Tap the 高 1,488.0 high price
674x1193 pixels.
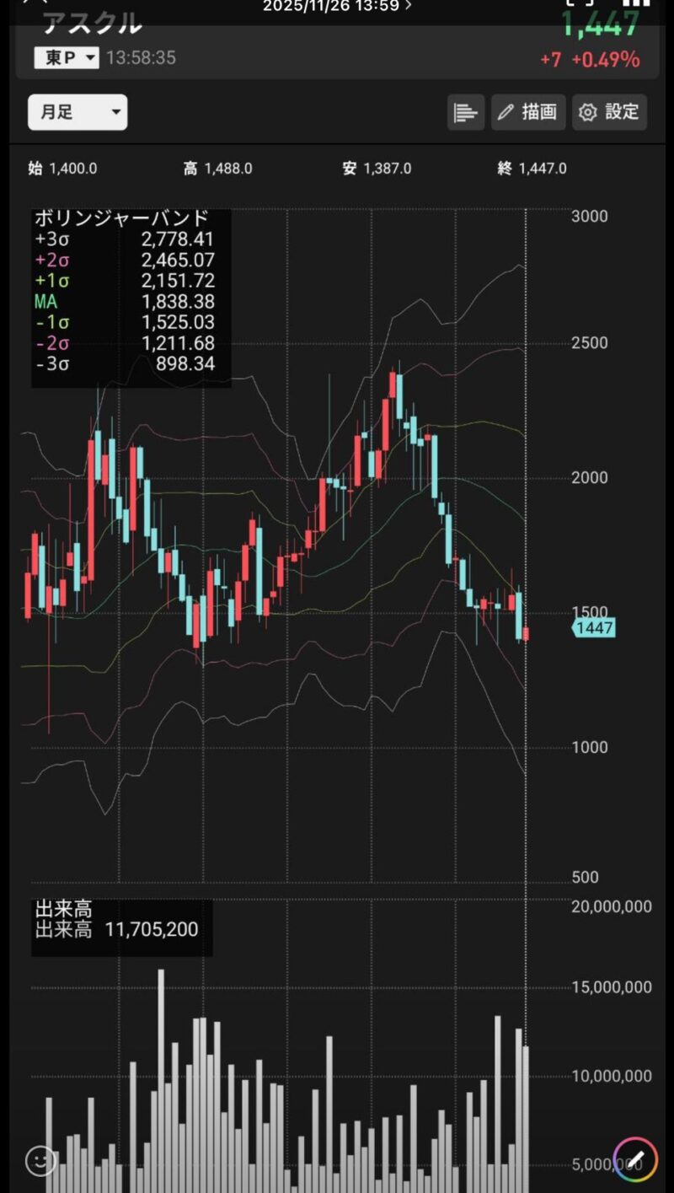(217, 169)
